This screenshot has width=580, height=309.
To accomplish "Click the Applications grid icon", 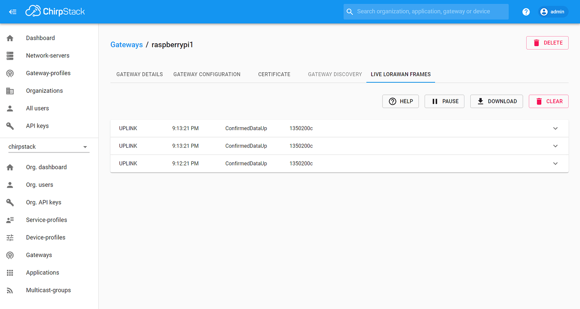I will pos(10,273).
